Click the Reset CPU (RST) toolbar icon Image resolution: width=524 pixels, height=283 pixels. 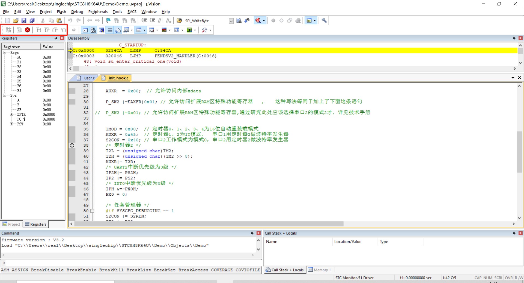tap(8, 30)
